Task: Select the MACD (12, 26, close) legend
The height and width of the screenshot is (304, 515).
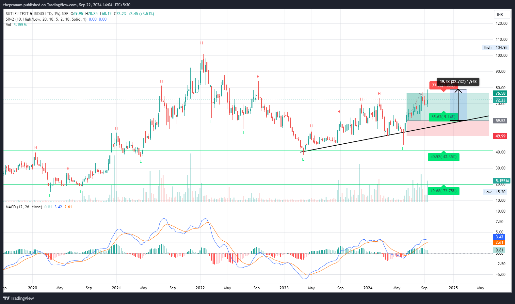Action: tap(24, 207)
